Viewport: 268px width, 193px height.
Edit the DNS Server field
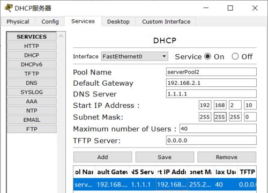pyautogui.click(x=211, y=94)
